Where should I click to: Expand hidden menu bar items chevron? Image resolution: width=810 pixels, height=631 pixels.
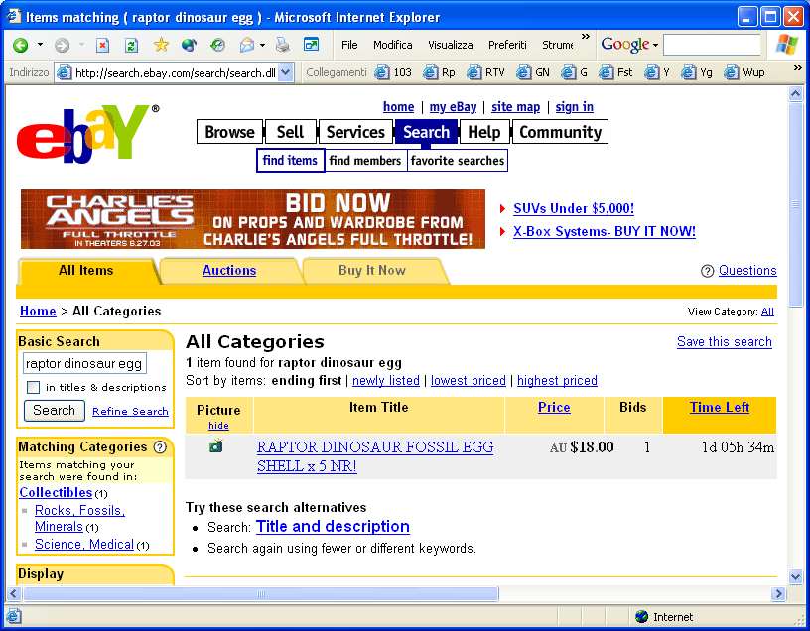click(586, 36)
